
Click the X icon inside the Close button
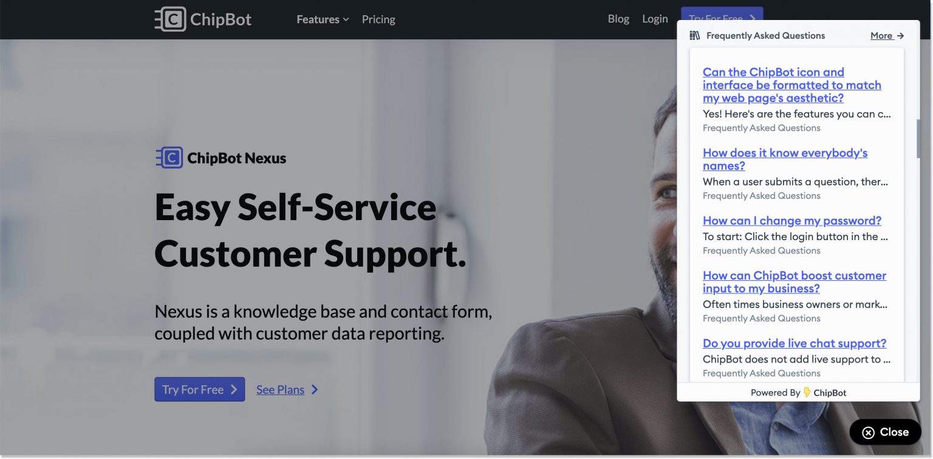coord(869,432)
